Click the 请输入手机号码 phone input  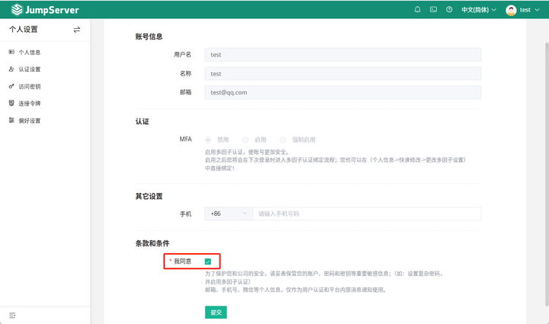[367, 213]
